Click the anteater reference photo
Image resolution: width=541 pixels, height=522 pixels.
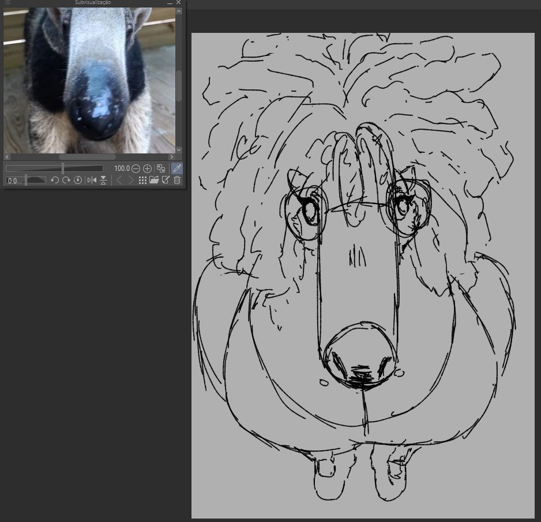click(89, 81)
